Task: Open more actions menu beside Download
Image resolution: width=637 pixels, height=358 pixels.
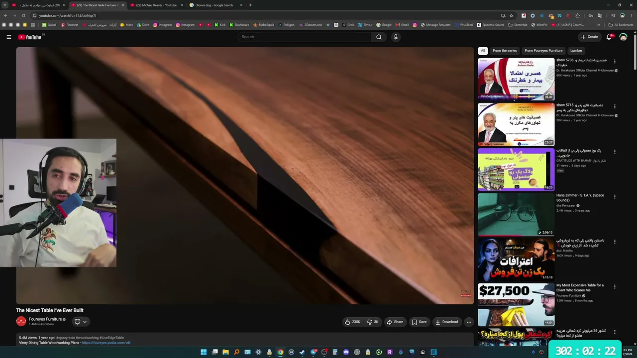Action: 469,322
